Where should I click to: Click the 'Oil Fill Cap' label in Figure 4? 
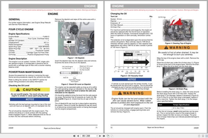click(162, 17)
